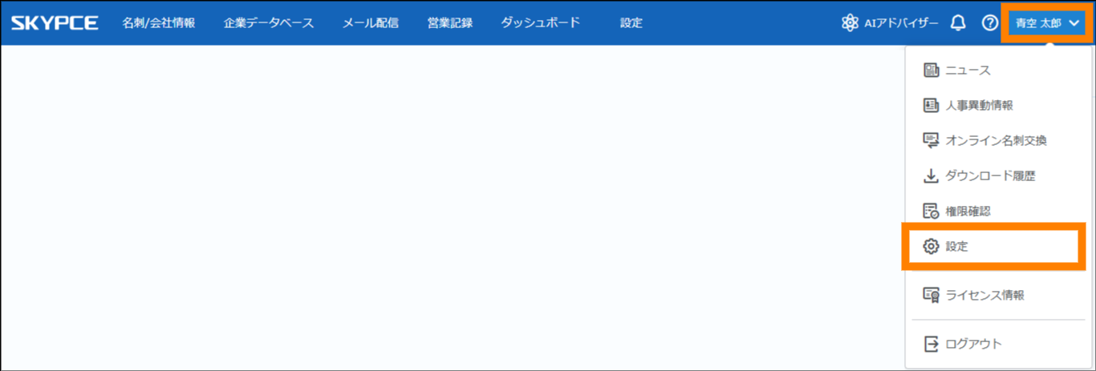Collapse the menu using chevron beside 青空 太郎
The image size is (1096, 371).
(1074, 23)
